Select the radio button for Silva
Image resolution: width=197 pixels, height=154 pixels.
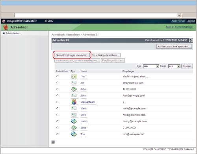coord(58,128)
